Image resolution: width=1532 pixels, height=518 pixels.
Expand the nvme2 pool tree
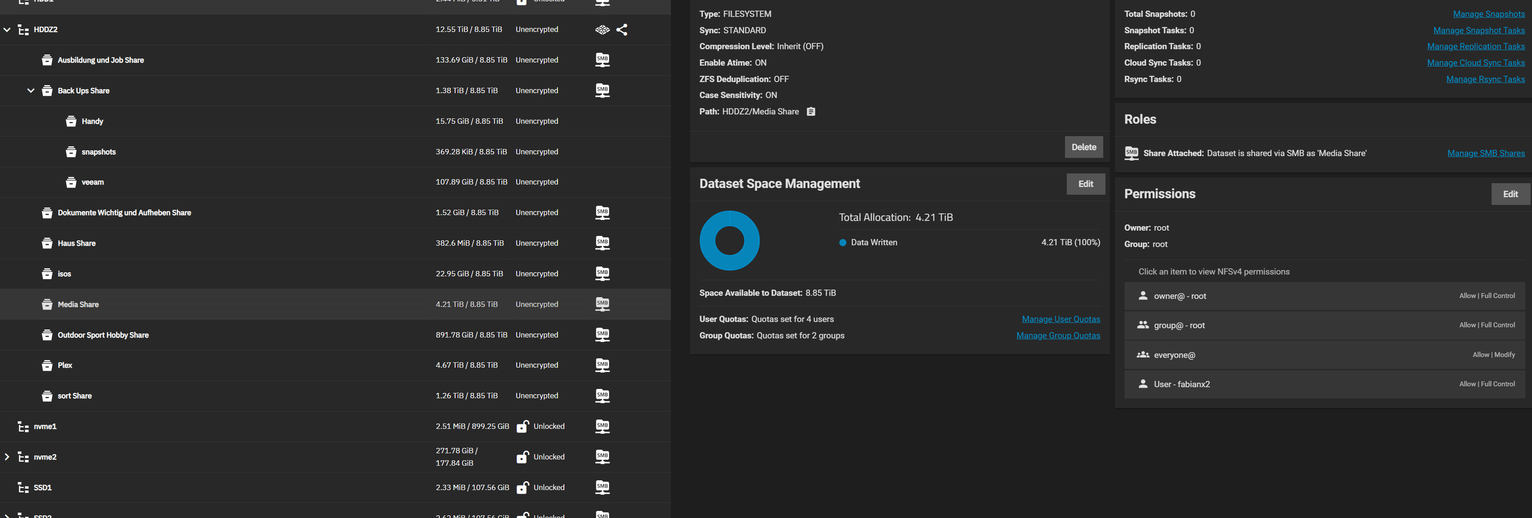(x=7, y=457)
